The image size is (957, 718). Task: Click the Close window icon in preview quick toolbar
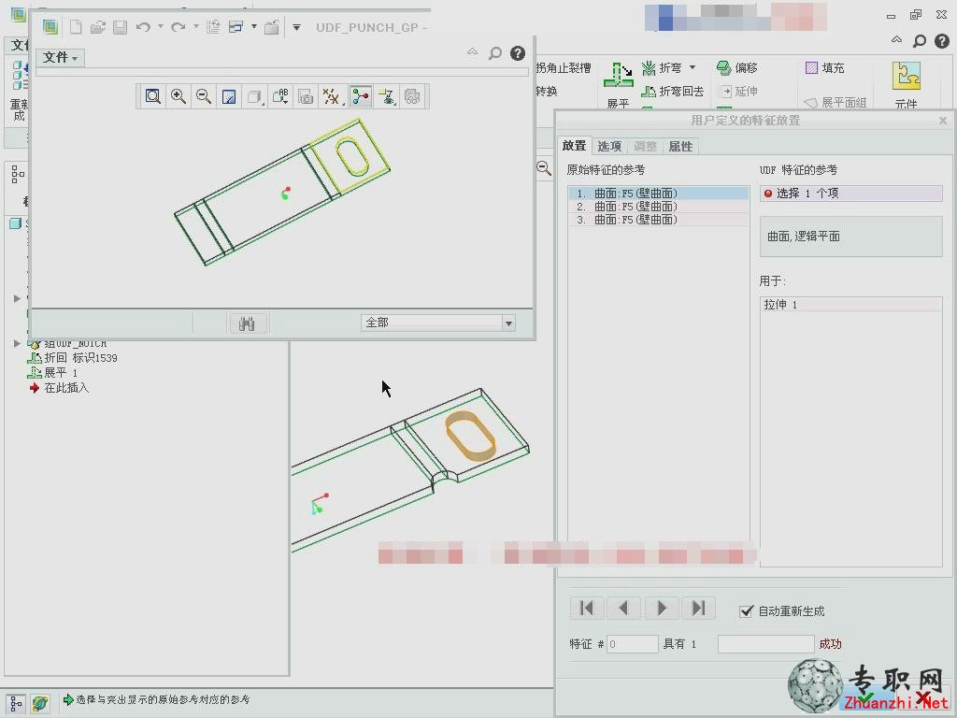tap(272, 27)
